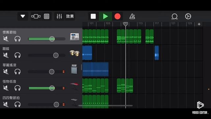Solo the 踏鈸 track with headphones
This screenshot has height=119, width=211.
[17, 55]
